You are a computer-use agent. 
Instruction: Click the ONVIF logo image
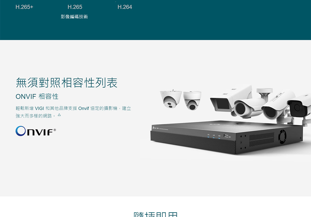tap(36, 131)
